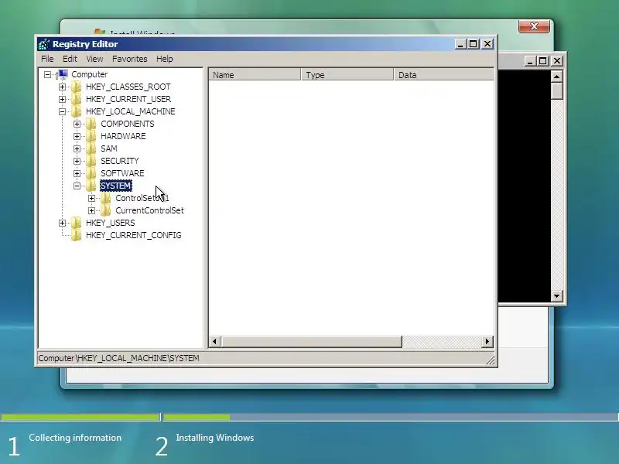This screenshot has height=464, width=619.
Task: Click the HKEY_LOCAL_MACHINE folder icon
Action: [x=77, y=111]
